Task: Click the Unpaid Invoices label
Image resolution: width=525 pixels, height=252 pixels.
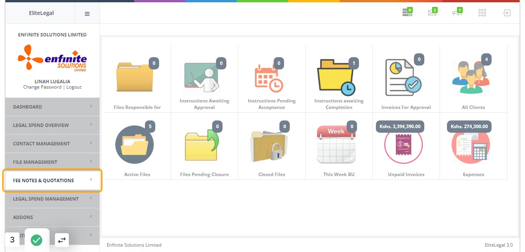Action: click(x=406, y=175)
